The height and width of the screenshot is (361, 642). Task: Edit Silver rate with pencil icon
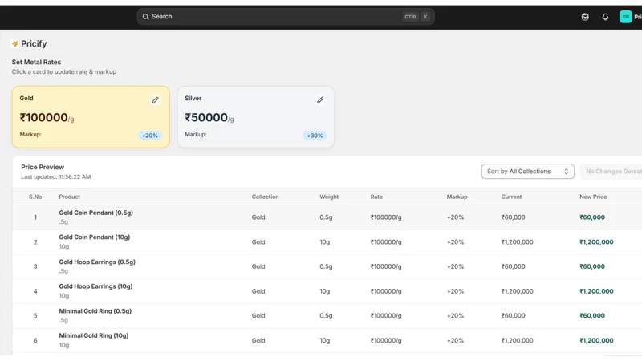320,100
